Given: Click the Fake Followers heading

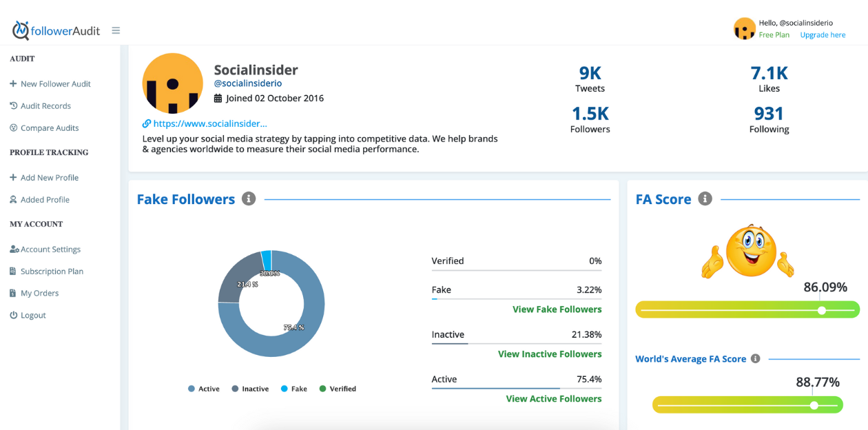Looking at the screenshot, I should (x=186, y=199).
